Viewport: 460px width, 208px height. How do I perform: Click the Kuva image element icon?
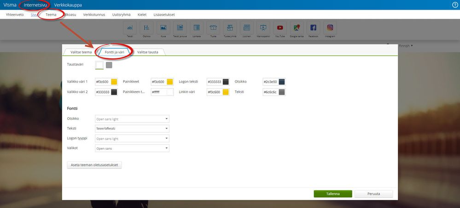tap(163, 28)
